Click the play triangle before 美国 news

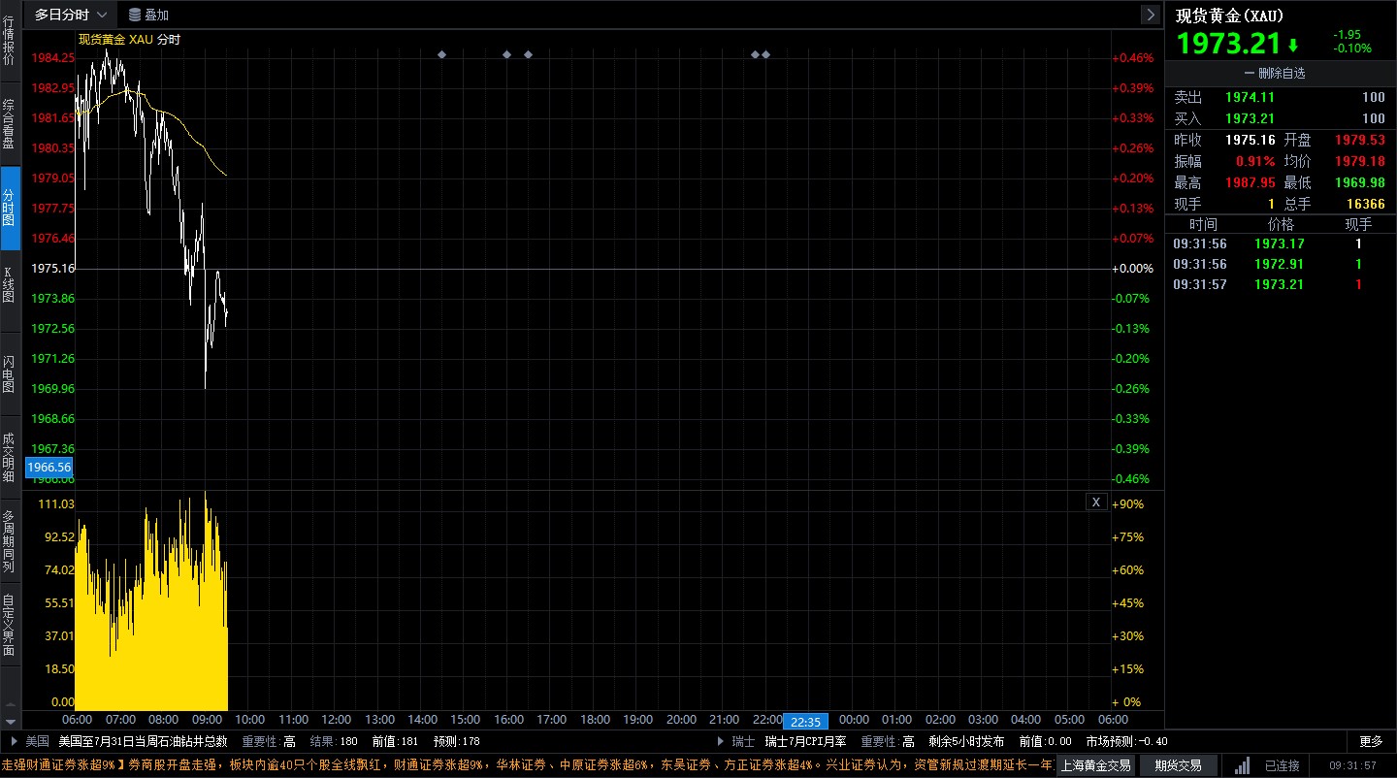click(14, 741)
